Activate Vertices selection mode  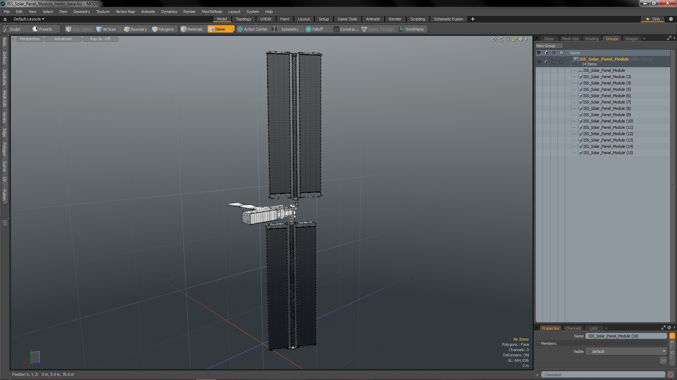(106, 29)
